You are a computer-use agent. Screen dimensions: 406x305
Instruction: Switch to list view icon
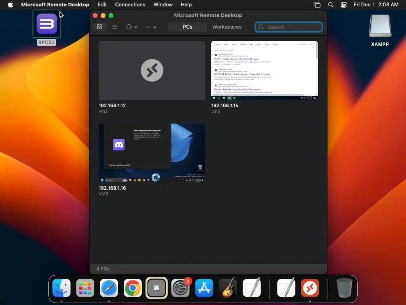click(114, 27)
